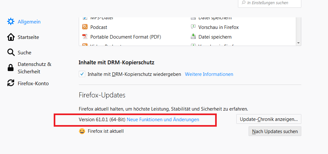328x154 pixels.
Task: Select the Firefox-Konto category
Action: [x=33, y=83]
